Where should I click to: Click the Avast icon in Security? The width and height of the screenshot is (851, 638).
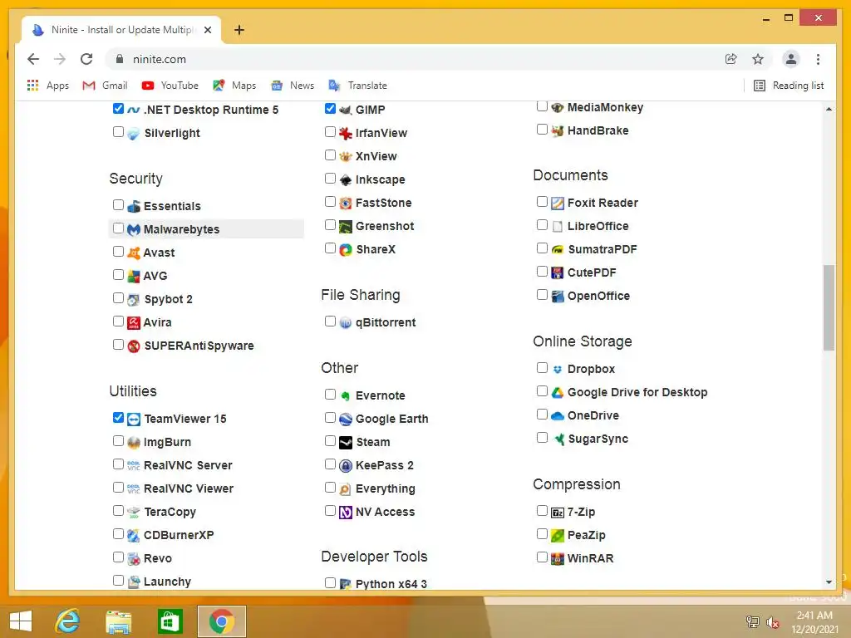tap(134, 253)
